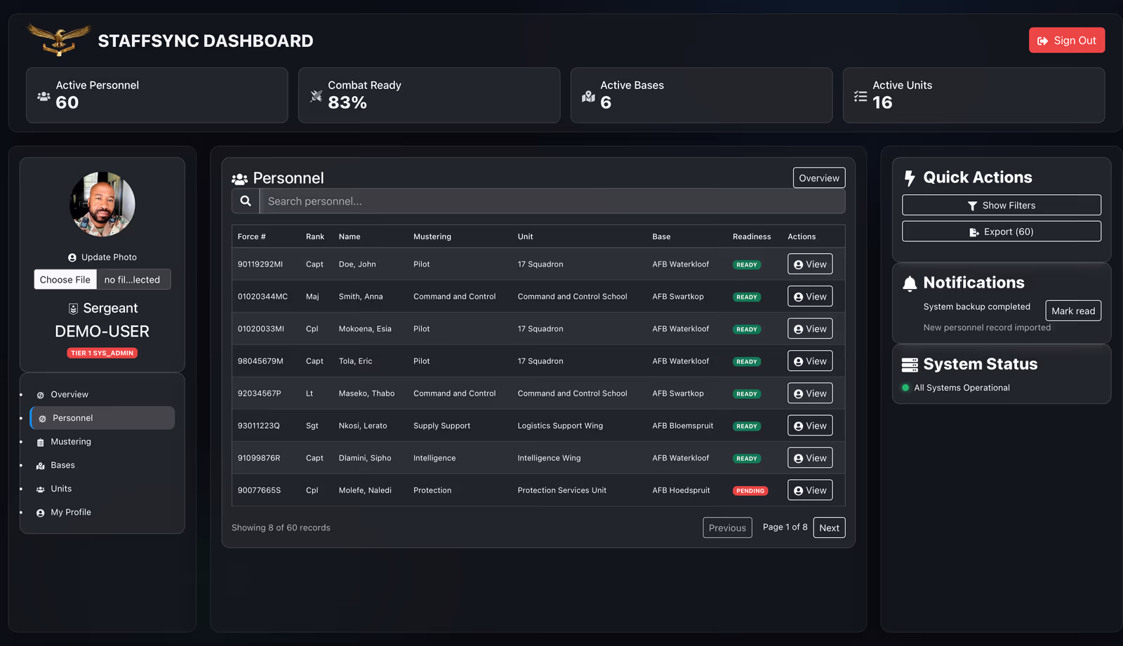Click the Rank column header
The width and height of the screenshot is (1123, 646).
tap(315, 237)
